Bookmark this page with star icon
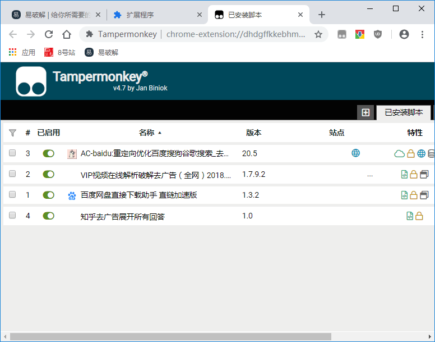 click(x=318, y=34)
